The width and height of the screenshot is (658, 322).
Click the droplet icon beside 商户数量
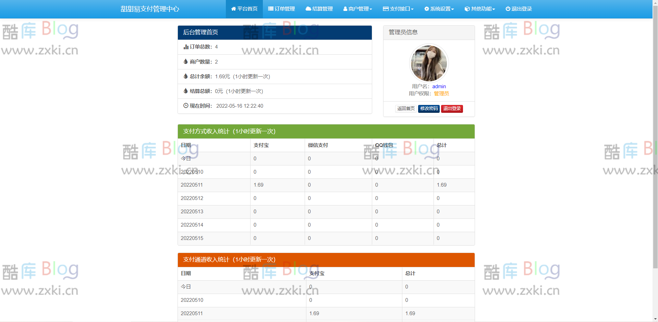click(x=185, y=62)
